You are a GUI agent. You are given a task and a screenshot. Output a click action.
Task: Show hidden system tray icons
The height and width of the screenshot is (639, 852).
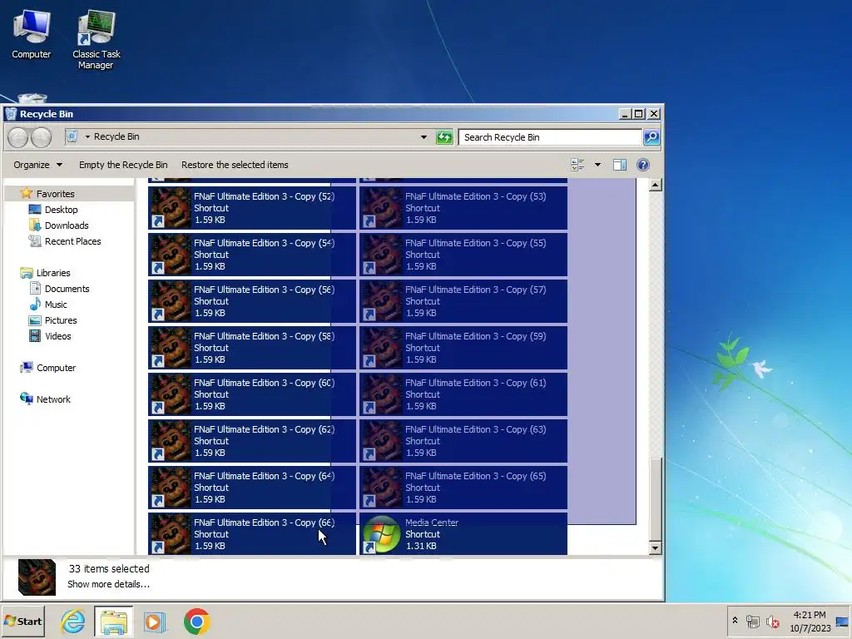click(735, 620)
